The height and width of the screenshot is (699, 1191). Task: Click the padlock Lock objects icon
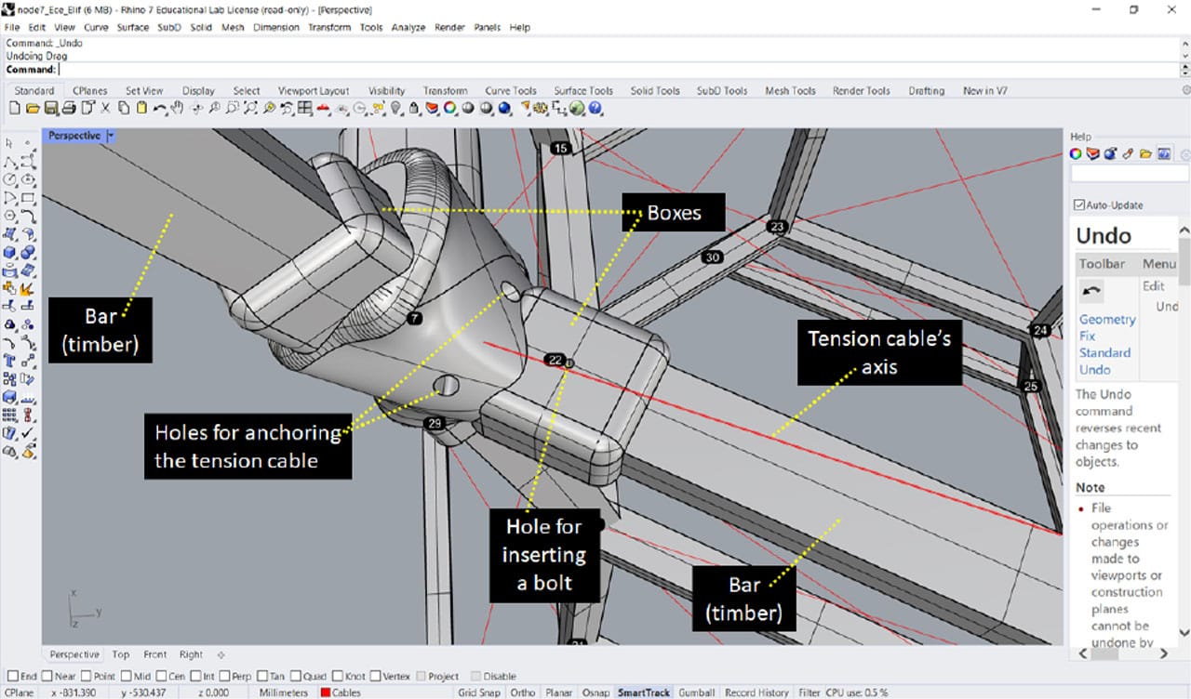click(x=413, y=108)
